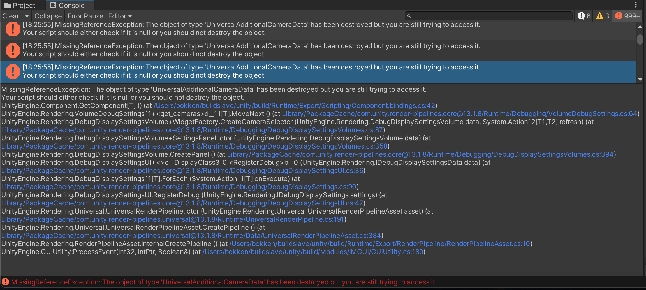Click the InternalCreatePipeline () stack trace text
This screenshot has width=646, height=290.
[109, 244]
